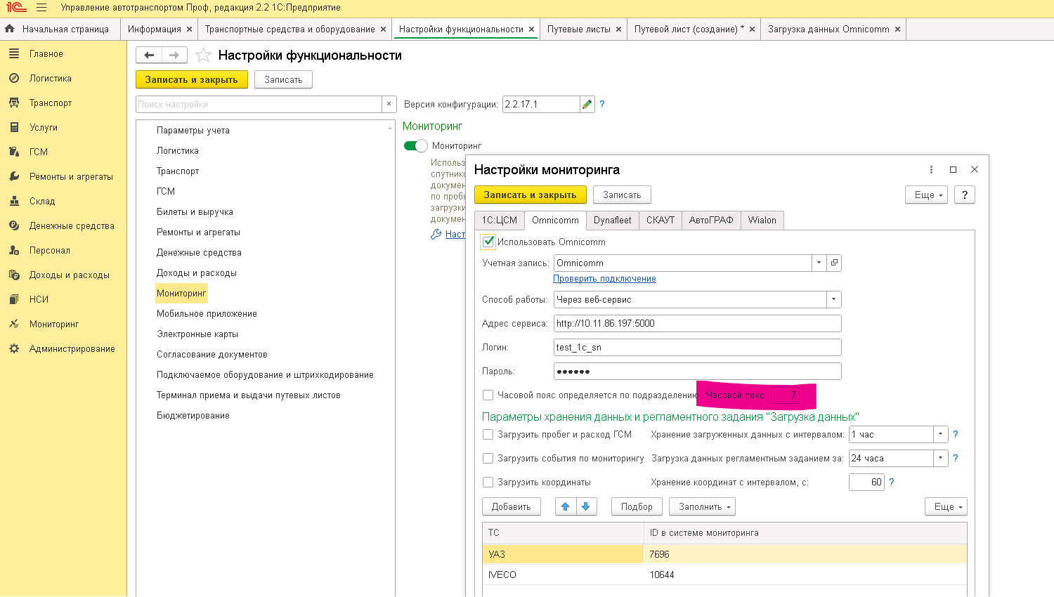Image resolution: width=1054 pixels, height=597 pixels.
Task: Click the Адрес сервиса input field
Action: pyautogui.click(x=696, y=324)
